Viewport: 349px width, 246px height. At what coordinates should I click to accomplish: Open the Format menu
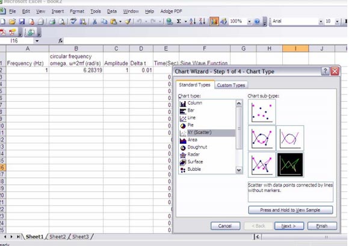77,11
